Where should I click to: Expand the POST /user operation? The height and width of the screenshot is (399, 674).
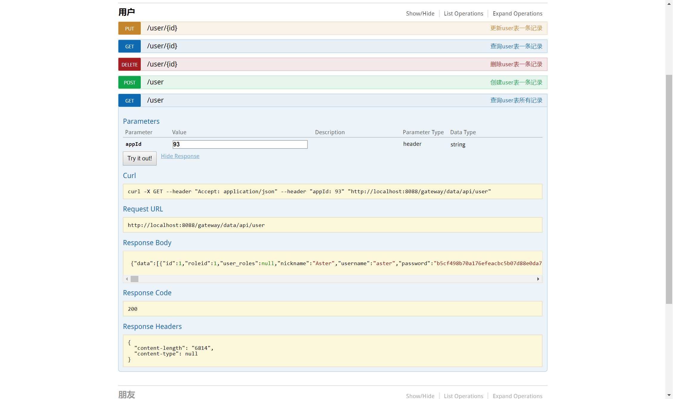pos(155,82)
